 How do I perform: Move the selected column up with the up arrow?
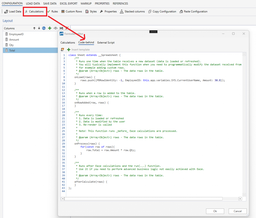(34, 28)
